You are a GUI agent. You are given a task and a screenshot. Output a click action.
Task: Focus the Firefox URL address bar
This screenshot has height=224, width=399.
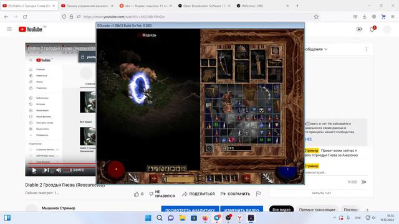click(x=188, y=17)
